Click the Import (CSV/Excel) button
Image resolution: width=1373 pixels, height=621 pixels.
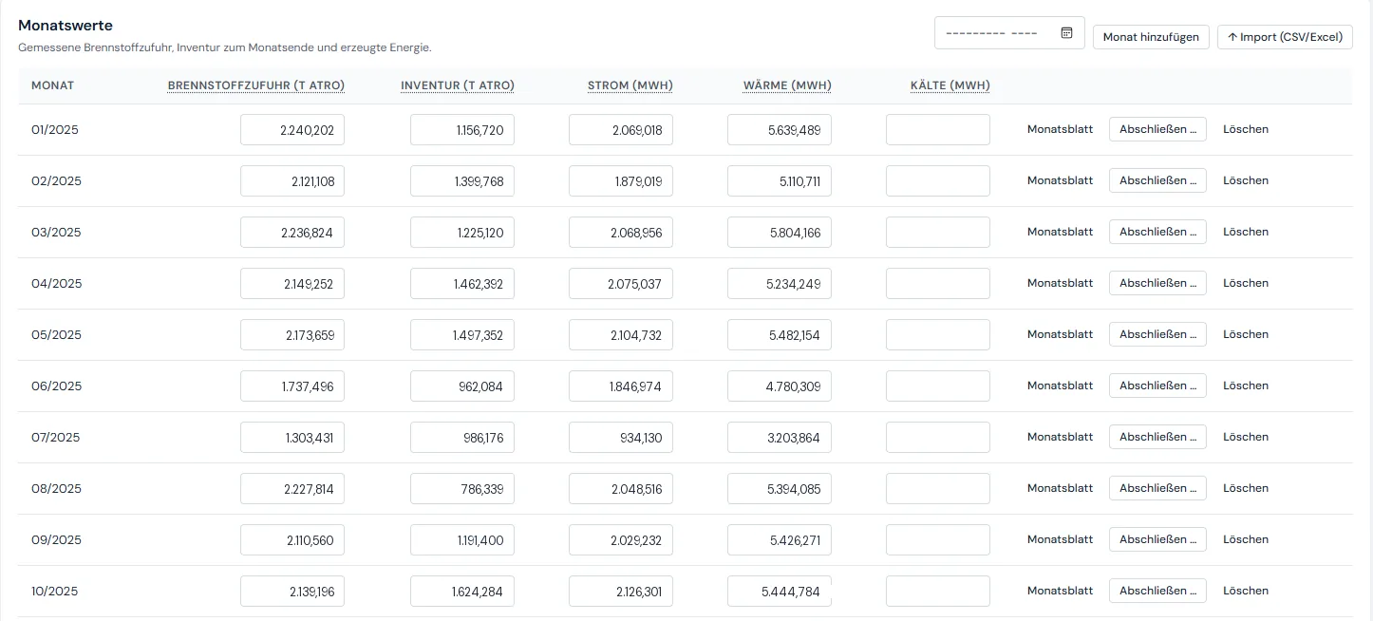pyautogui.click(x=1285, y=37)
